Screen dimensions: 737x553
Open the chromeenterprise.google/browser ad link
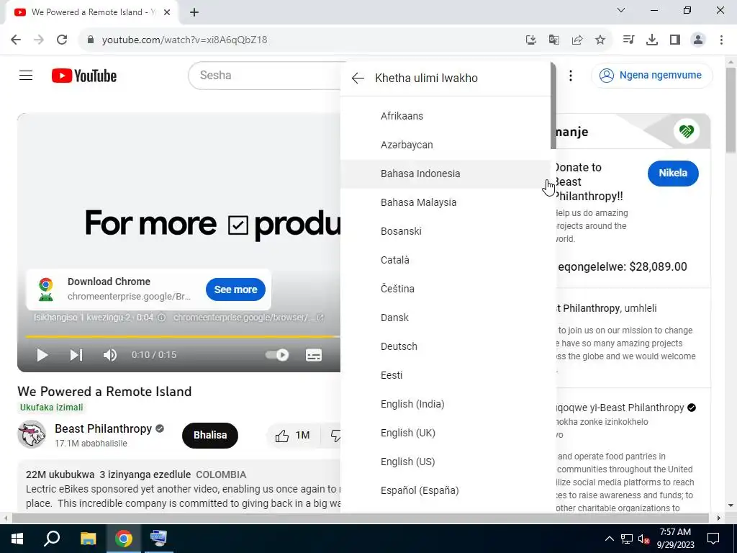coord(248,318)
